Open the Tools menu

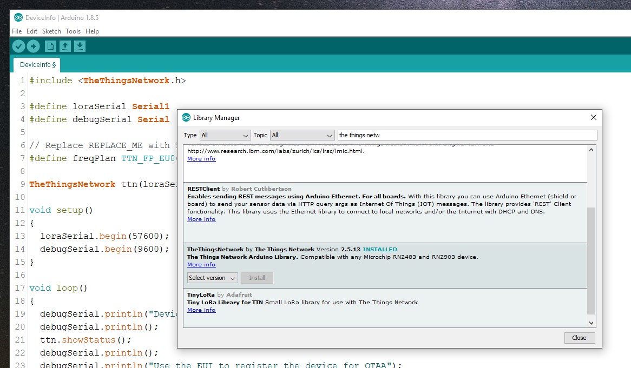tap(73, 31)
